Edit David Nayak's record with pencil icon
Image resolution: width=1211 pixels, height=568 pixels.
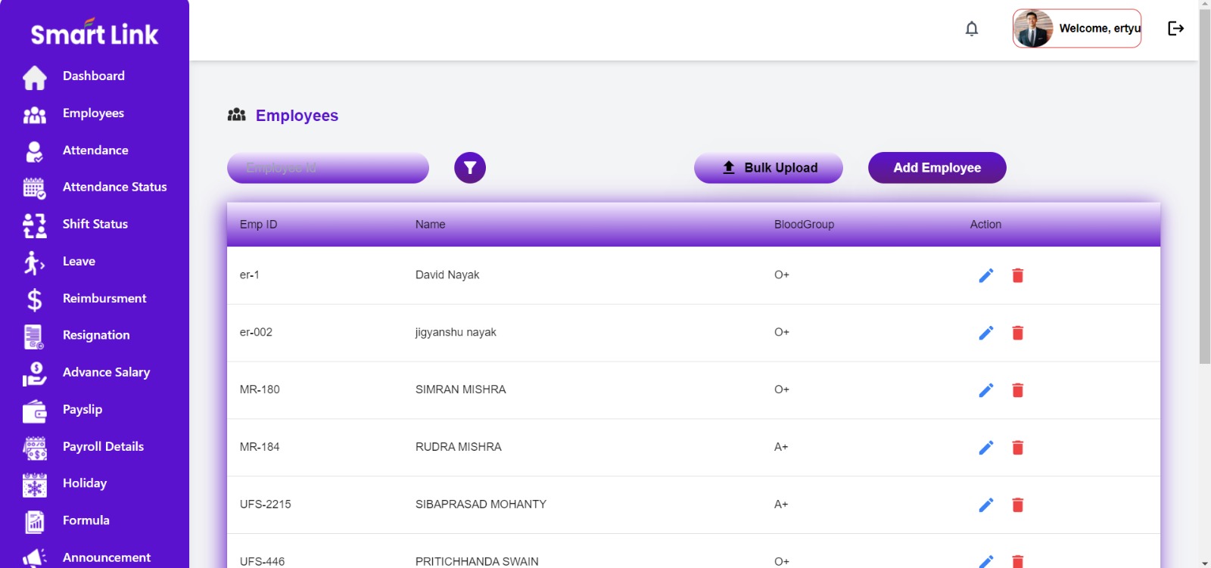(985, 275)
